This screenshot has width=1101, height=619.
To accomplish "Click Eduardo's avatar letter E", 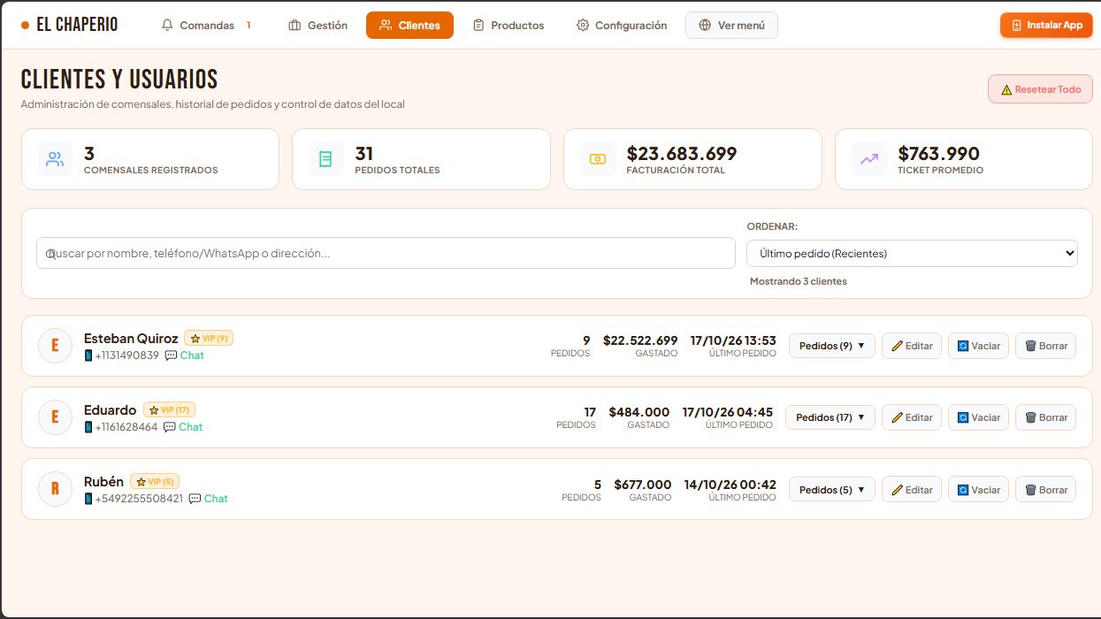I will [55, 417].
